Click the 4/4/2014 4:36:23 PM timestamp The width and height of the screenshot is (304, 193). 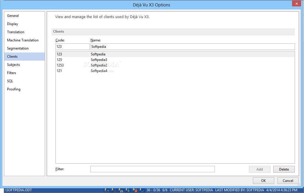(282, 190)
